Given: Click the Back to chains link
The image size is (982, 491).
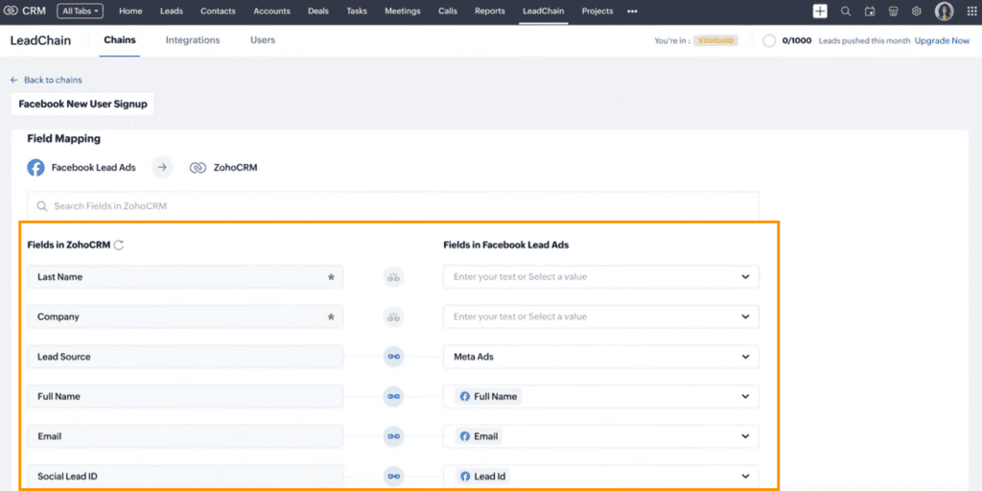Looking at the screenshot, I should [x=47, y=81].
